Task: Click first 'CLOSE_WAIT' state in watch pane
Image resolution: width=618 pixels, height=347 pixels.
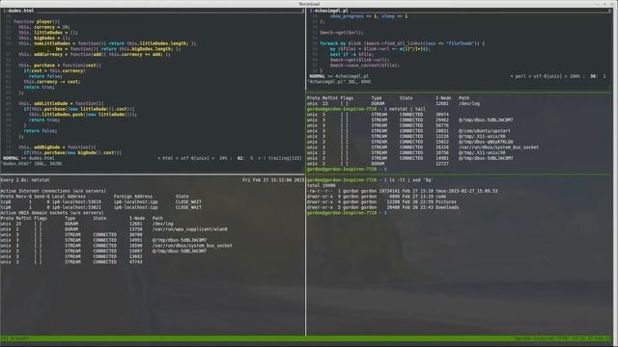Action: [x=188, y=201]
